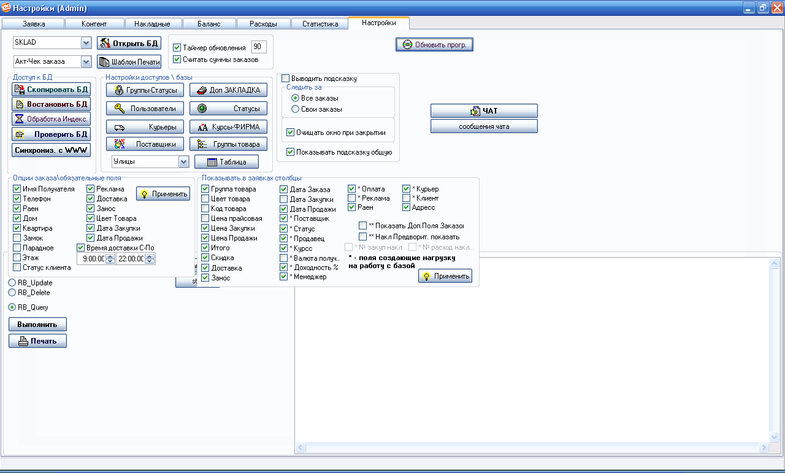The height and width of the screenshot is (473, 785).
Task: Open Пользователи key icon button
Action: coord(145,109)
